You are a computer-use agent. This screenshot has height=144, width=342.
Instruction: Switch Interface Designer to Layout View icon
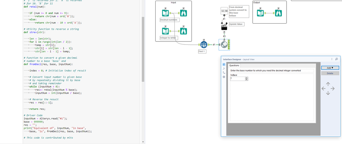click(x=224, y=65)
